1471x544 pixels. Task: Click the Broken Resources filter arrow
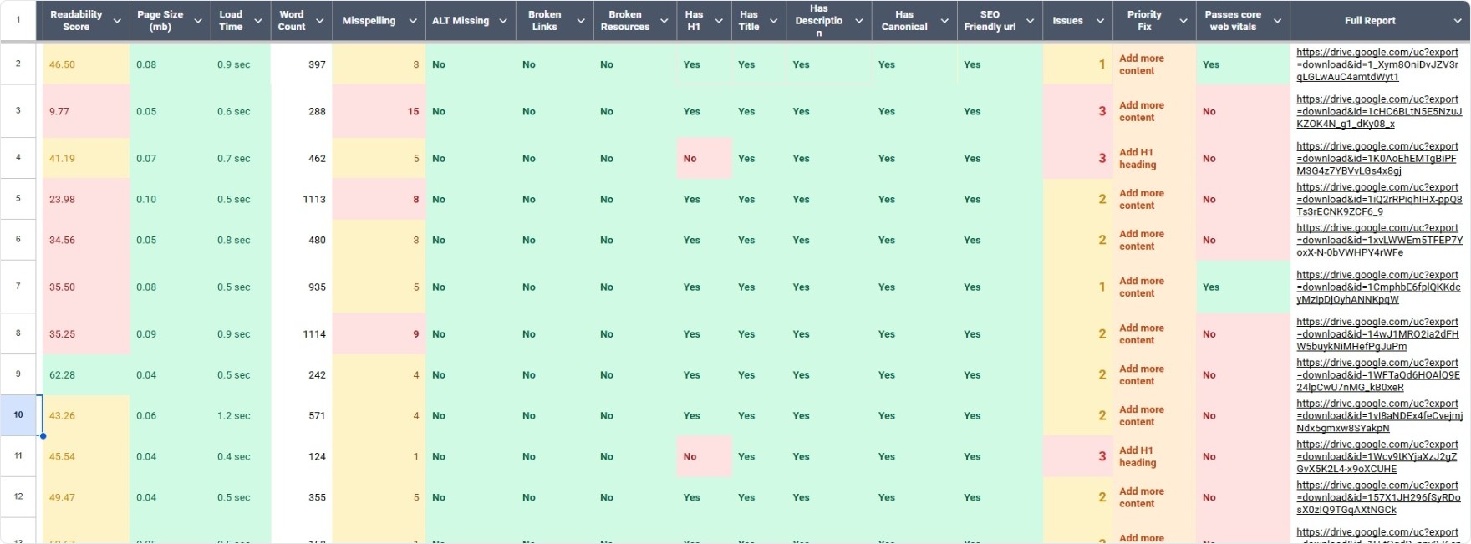tap(664, 21)
